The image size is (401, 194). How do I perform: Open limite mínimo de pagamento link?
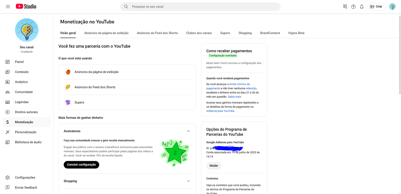coord(228,86)
